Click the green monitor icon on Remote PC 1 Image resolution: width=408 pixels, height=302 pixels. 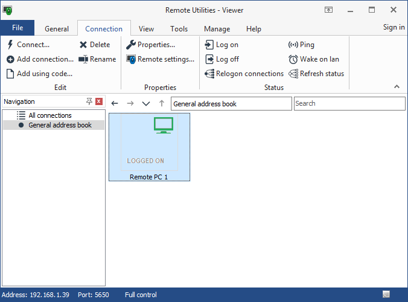coord(164,126)
